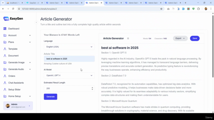Screen dimensions: 214x120
Task: Open the Chrome three-dot menu
Action: tap(211, 9)
